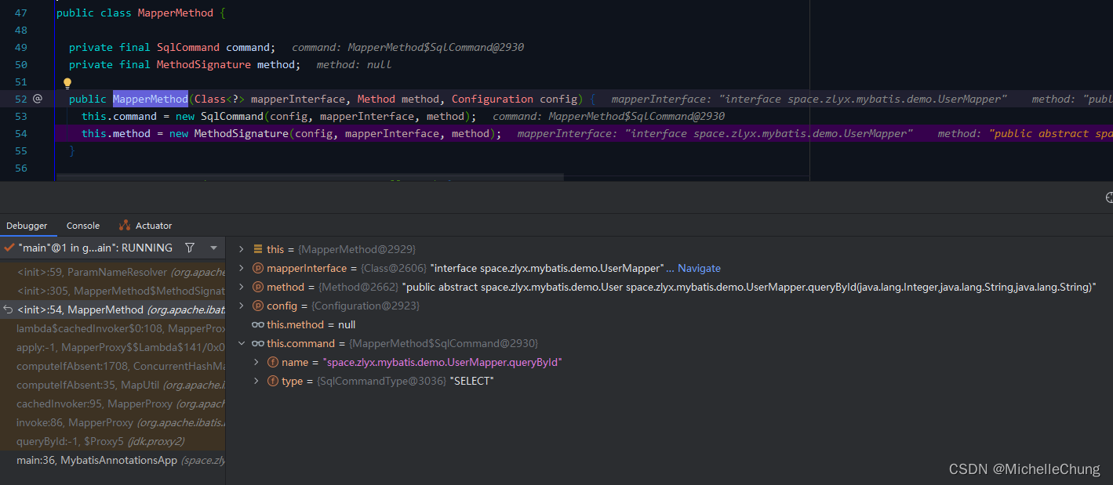
Task: Click the lightbulb quick-fix icon
Action: pyautogui.click(x=67, y=83)
